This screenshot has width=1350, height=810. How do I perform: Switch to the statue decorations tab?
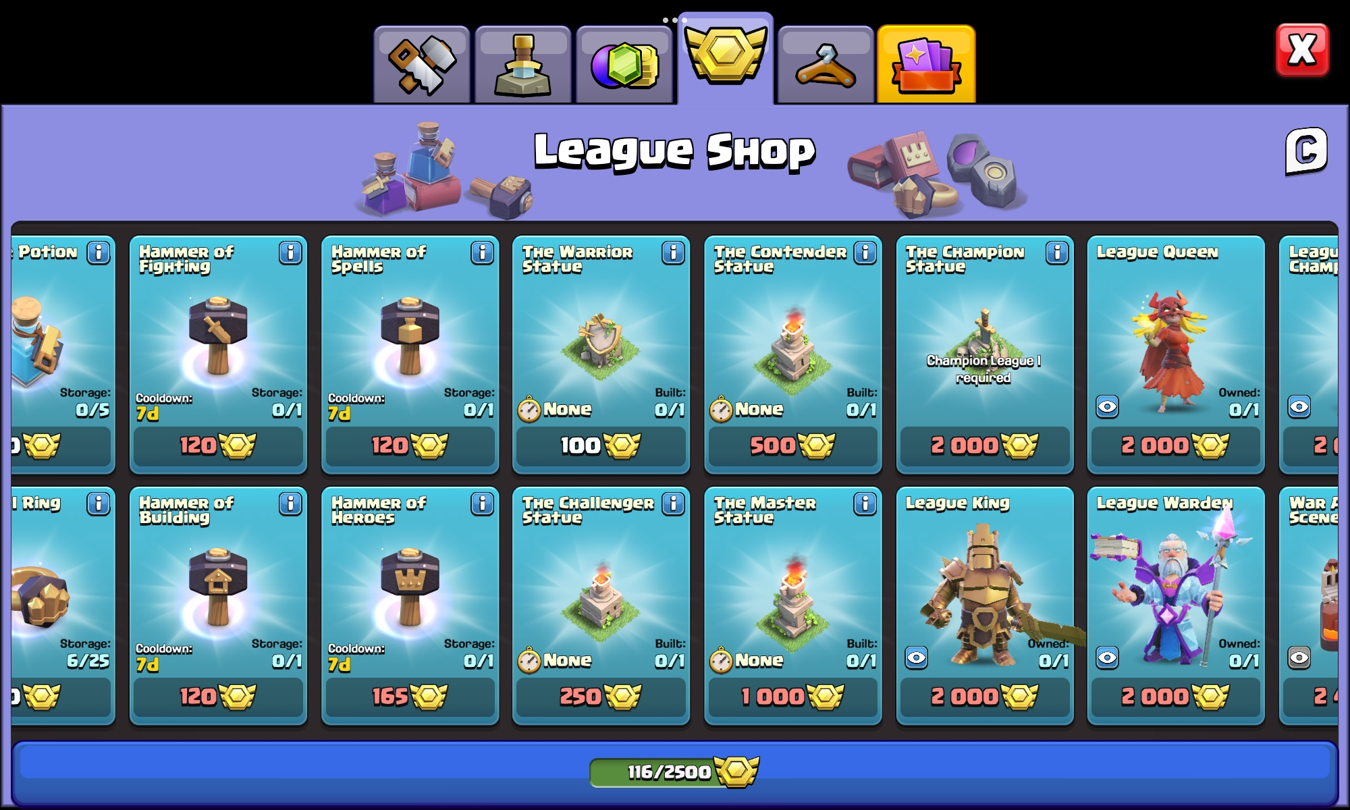click(523, 65)
